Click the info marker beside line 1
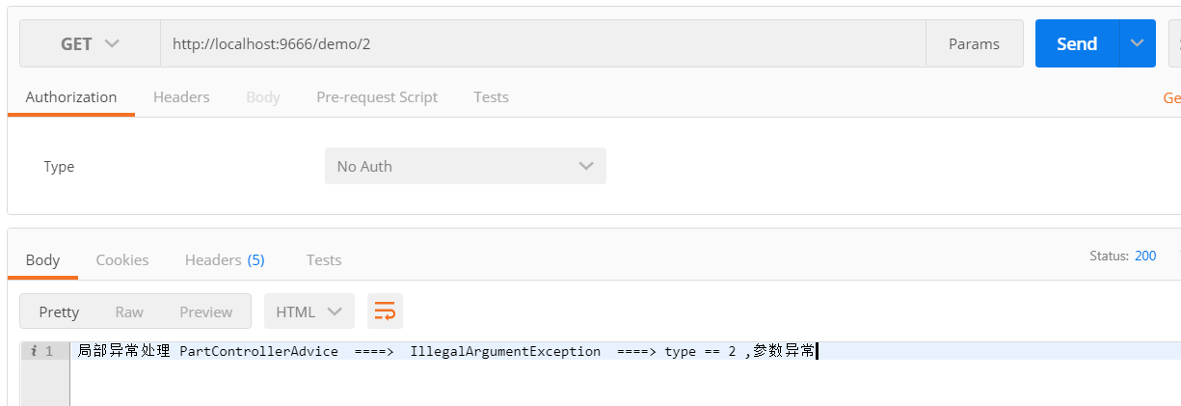 point(35,352)
